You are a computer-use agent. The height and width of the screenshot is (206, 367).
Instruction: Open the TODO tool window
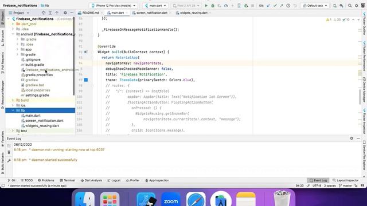click(x=27, y=180)
